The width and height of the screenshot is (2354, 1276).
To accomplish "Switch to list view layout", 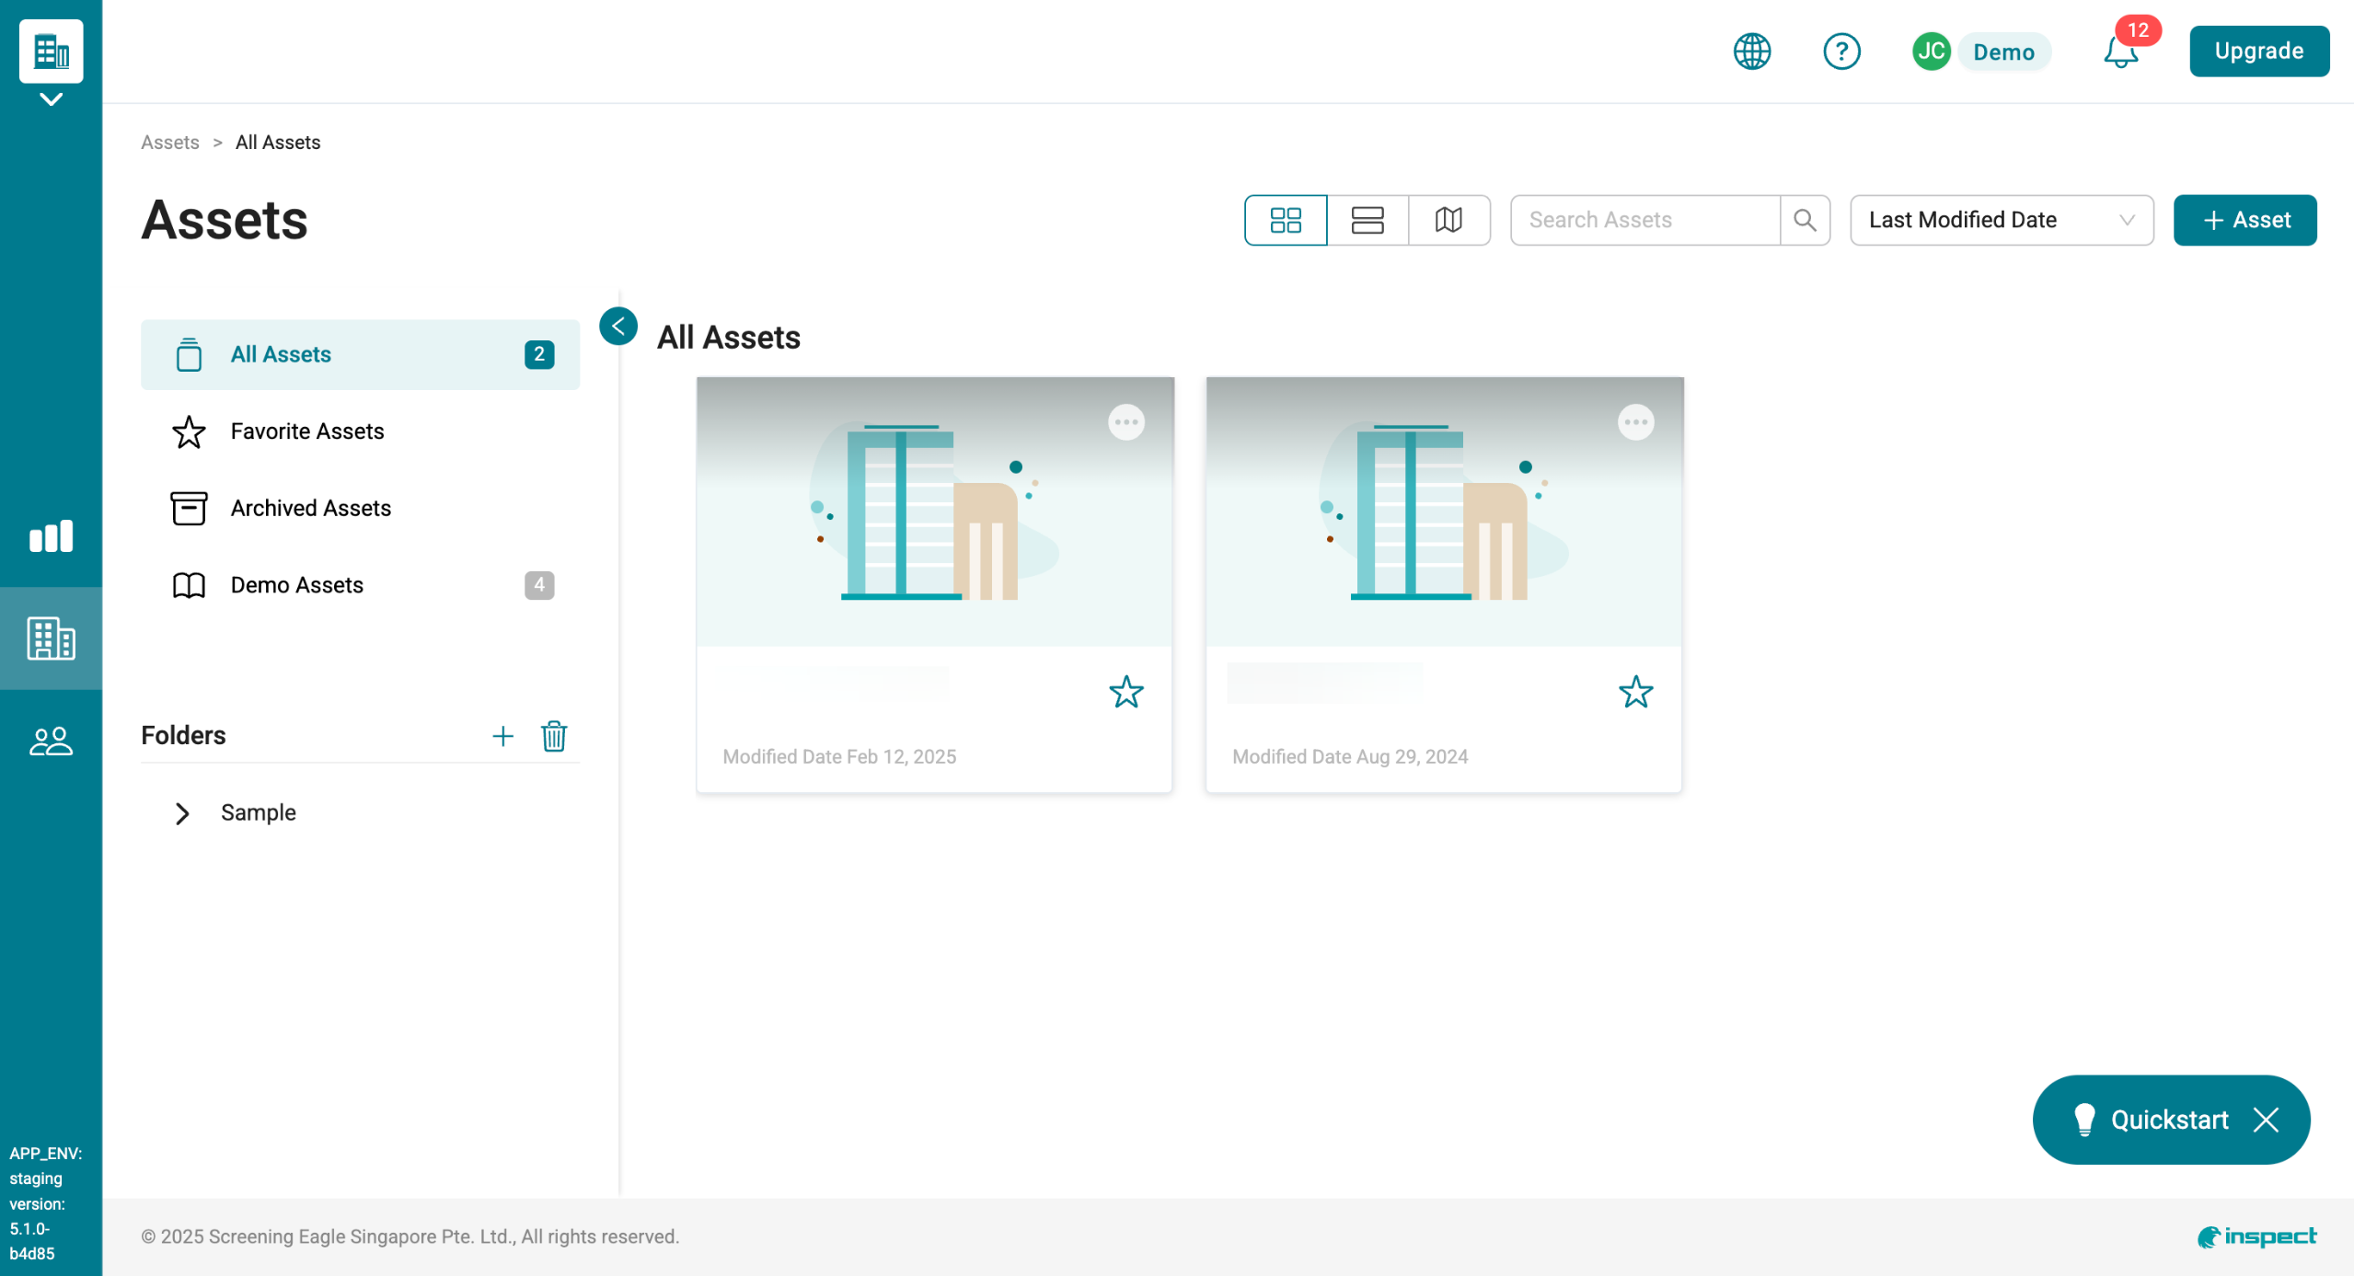I will [1367, 220].
